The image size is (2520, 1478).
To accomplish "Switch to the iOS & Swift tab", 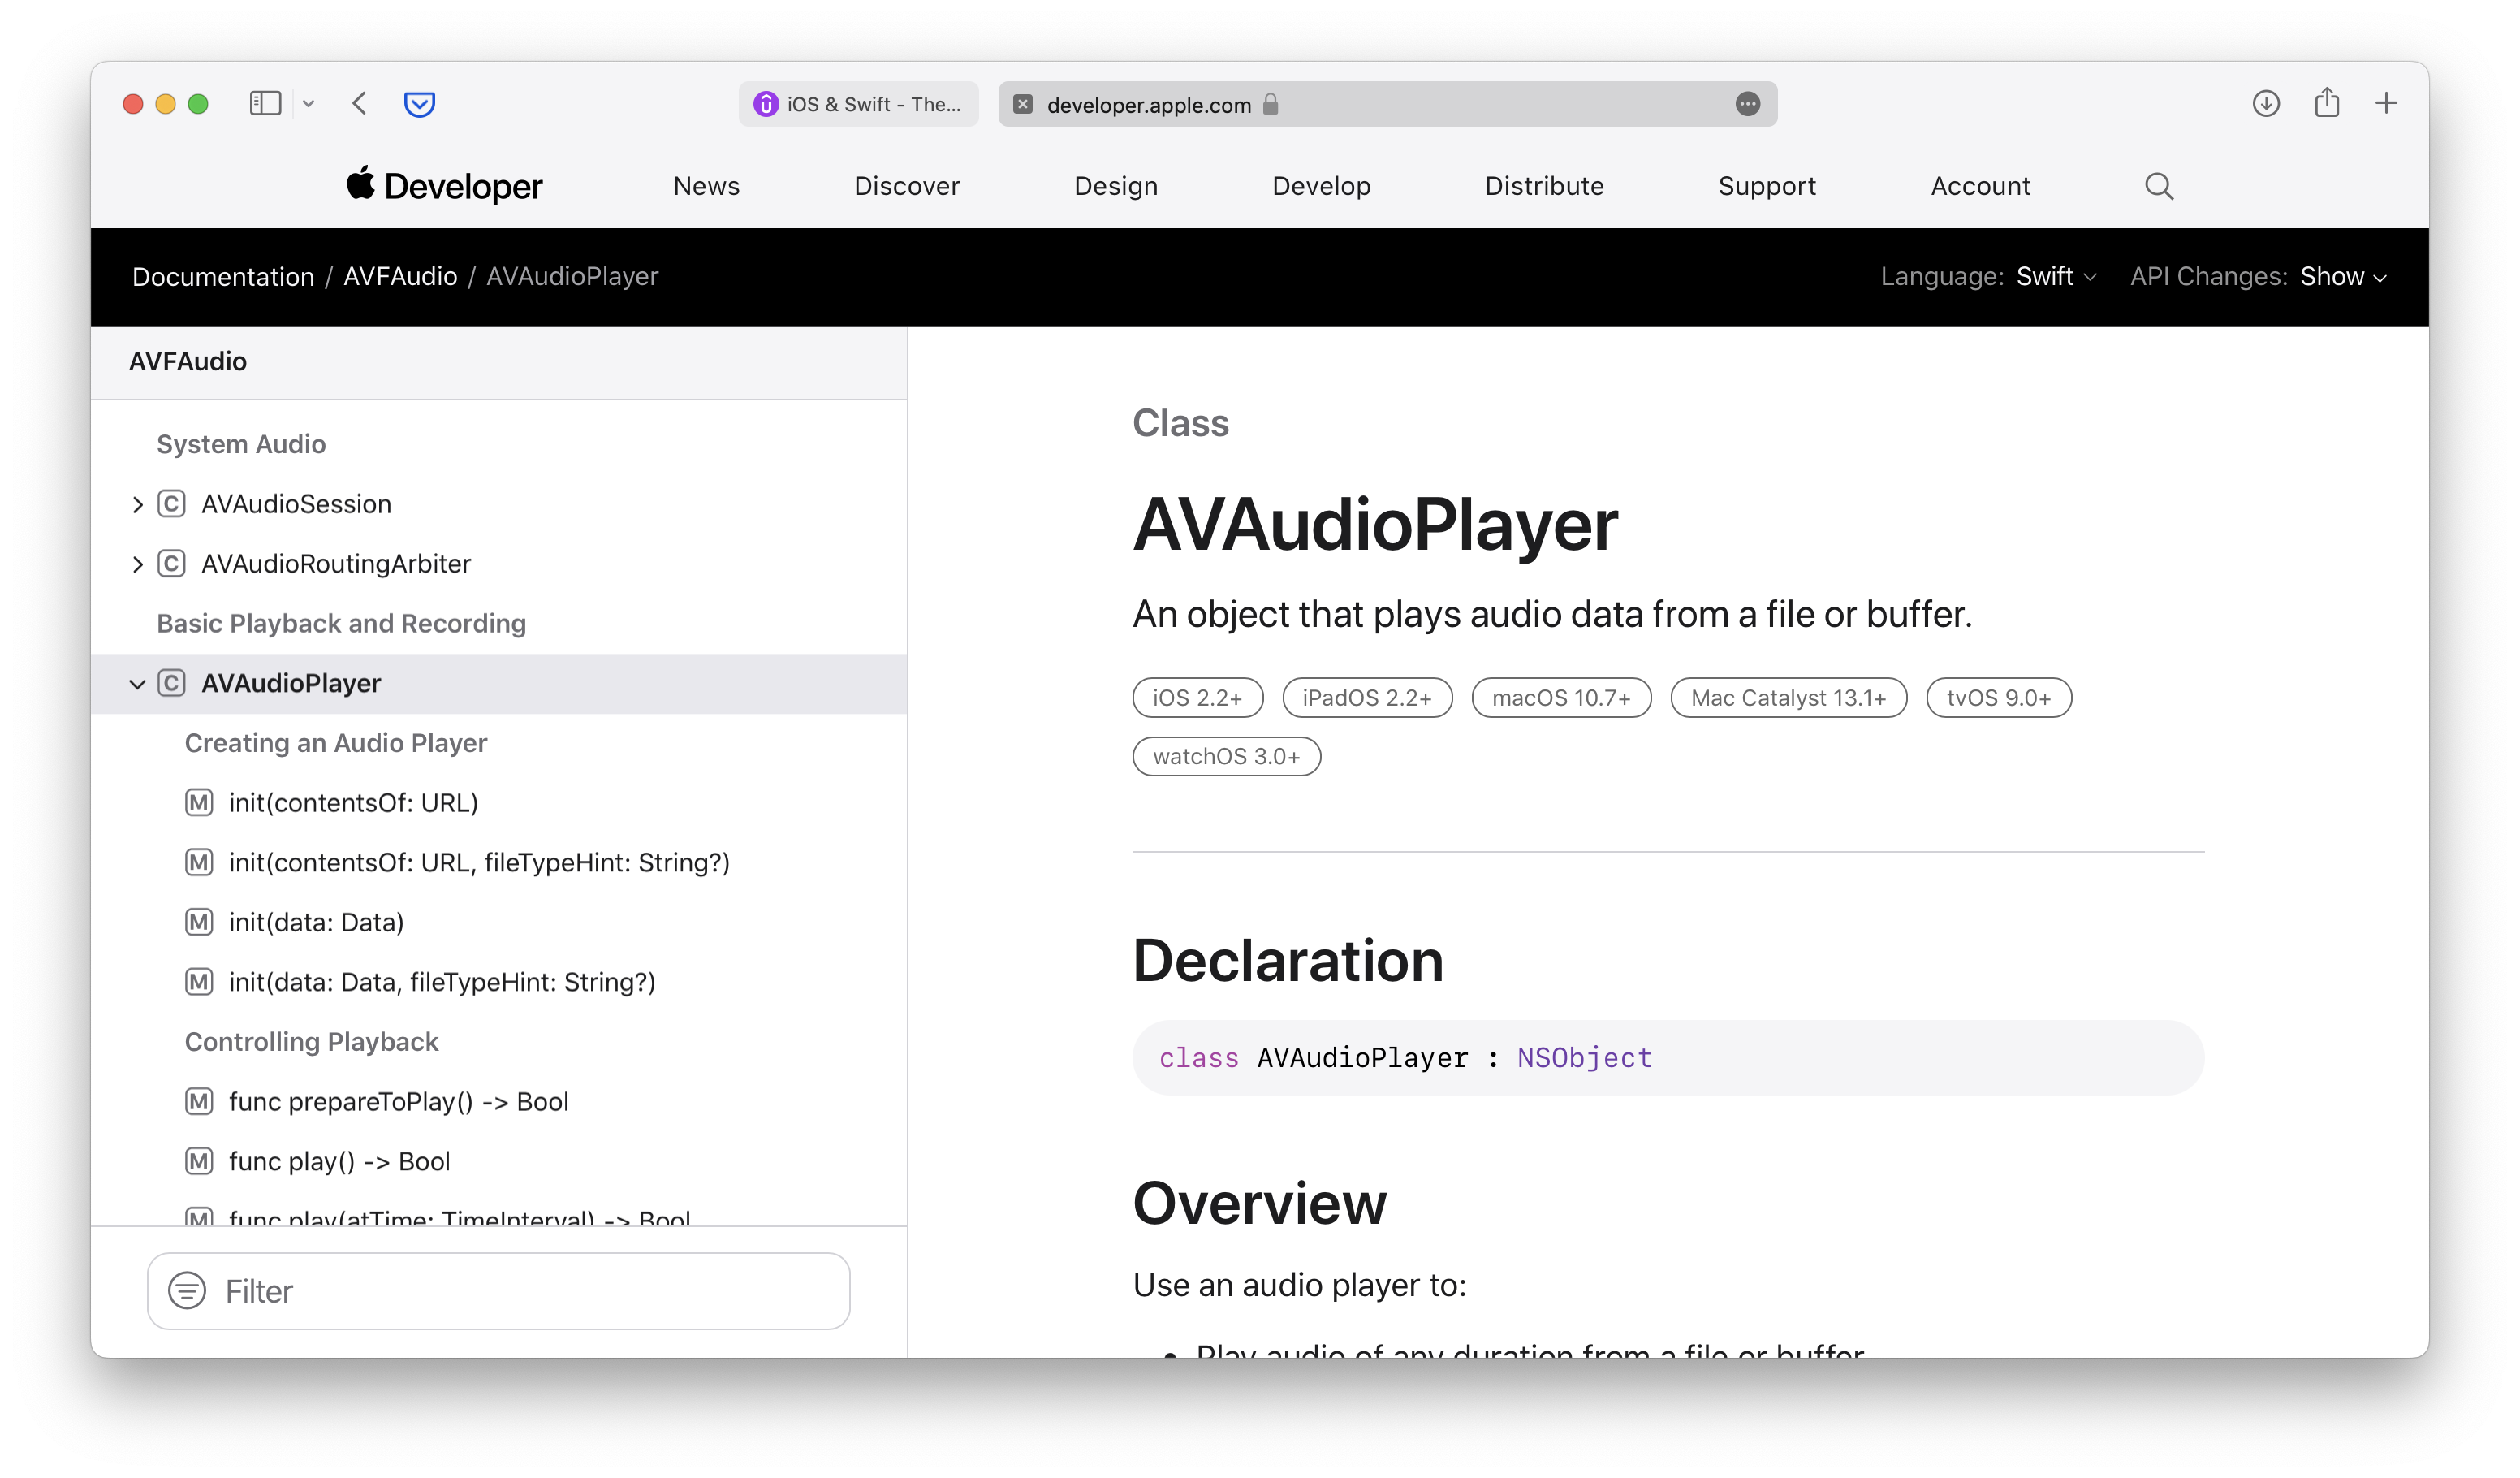I will click(x=858, y=104).
